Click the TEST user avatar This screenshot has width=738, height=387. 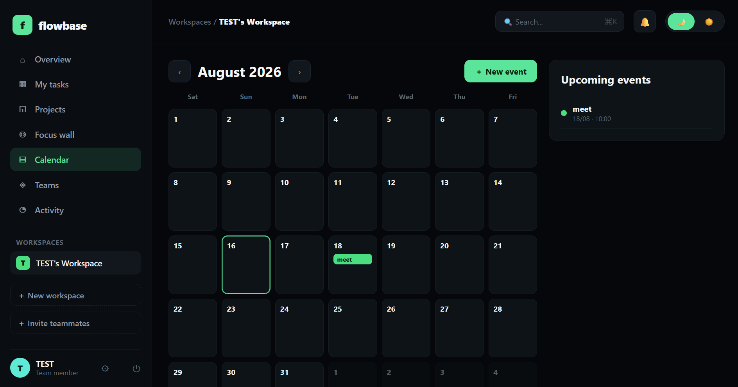[20, 368]
